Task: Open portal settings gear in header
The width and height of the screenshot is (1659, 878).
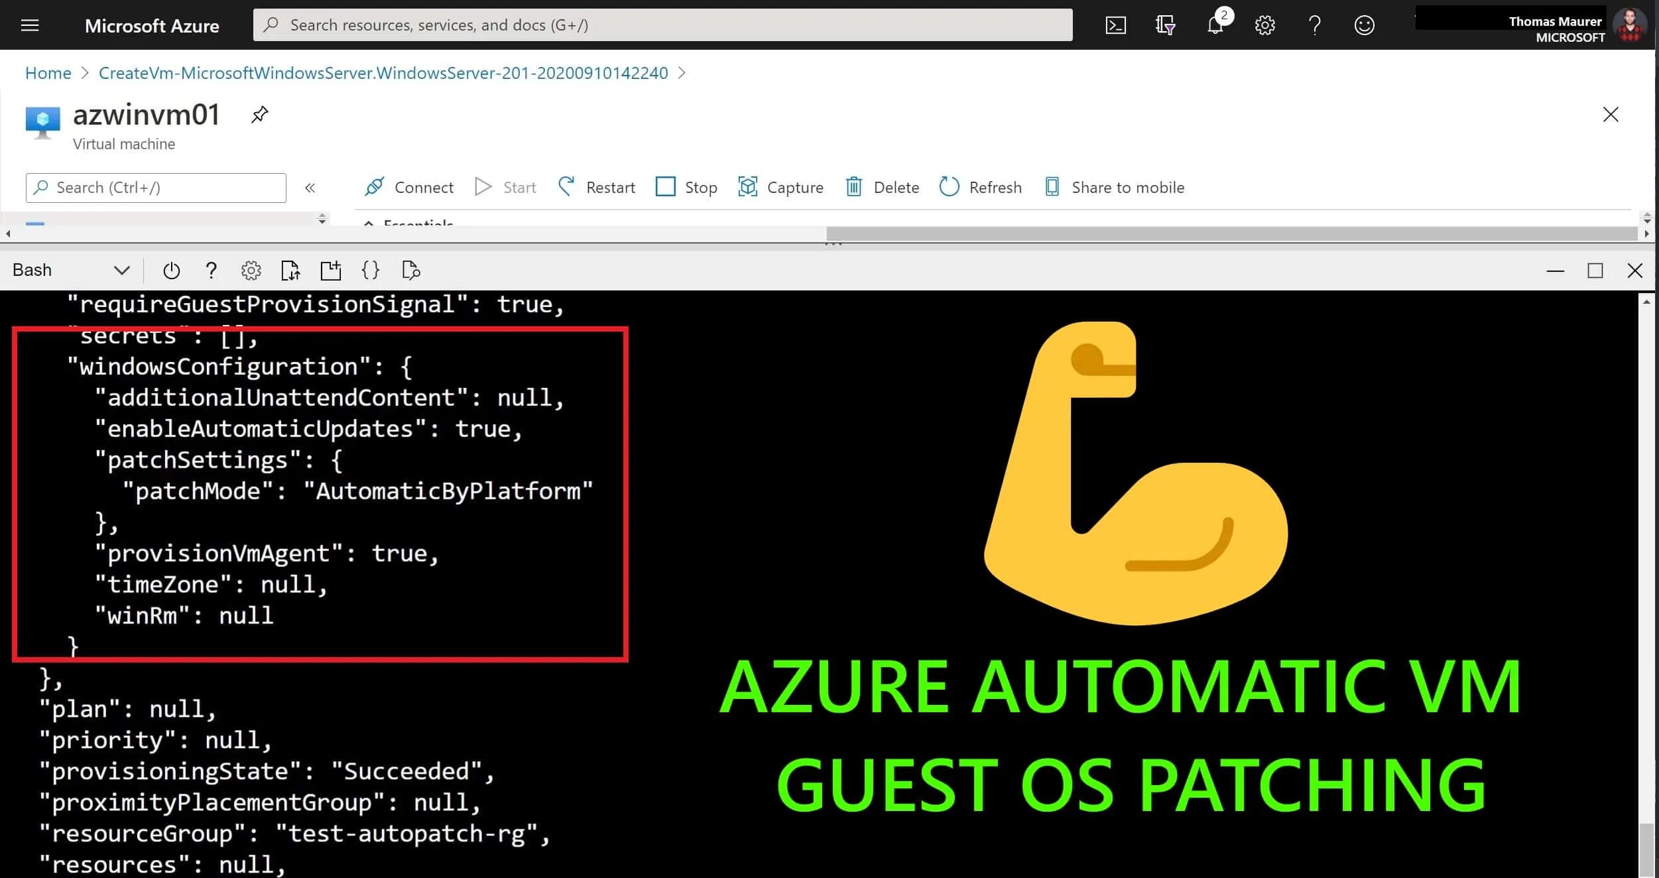Action: [x=1264, y=25]
